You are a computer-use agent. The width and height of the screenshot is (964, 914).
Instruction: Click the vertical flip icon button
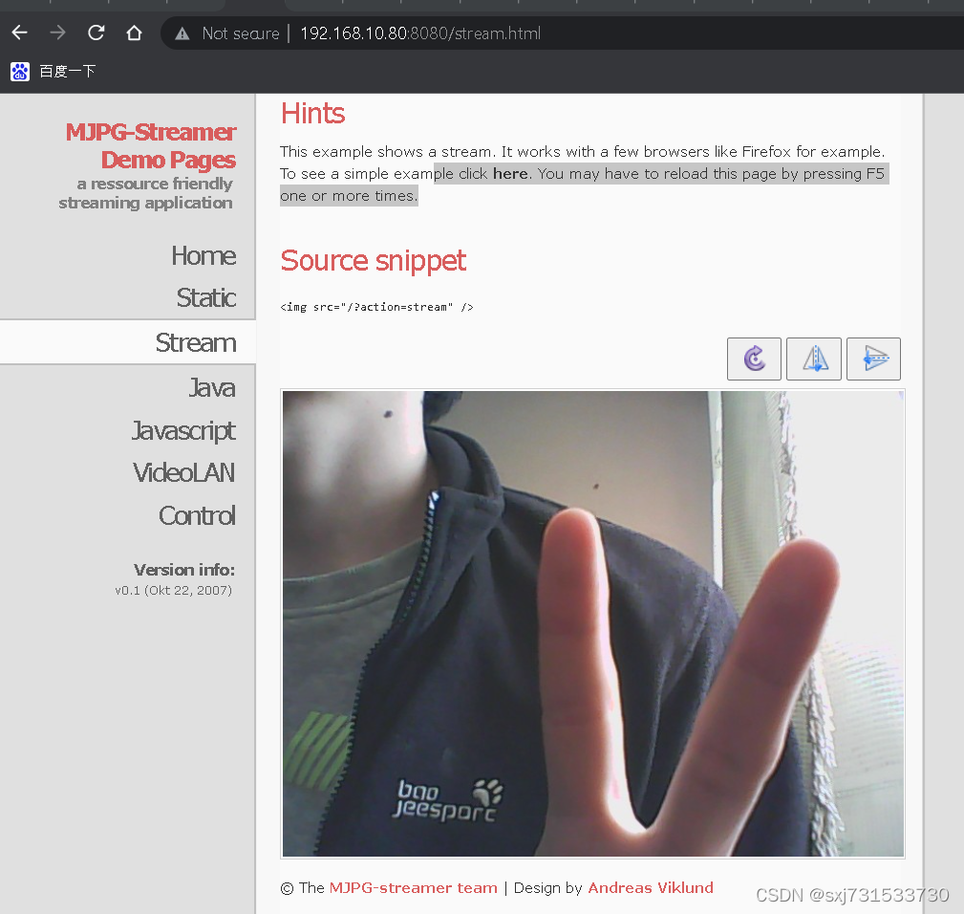873,359
